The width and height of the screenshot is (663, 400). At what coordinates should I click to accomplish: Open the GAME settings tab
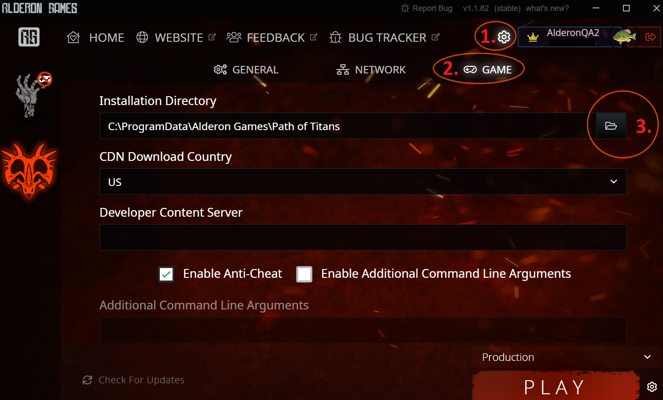pyautogui.click(x=488, y=69)
